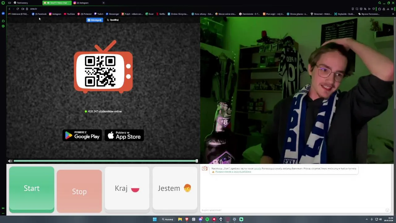Mute the video chat speaker icon
Viewport: 396px width, 223px height.
coord(10,161)
